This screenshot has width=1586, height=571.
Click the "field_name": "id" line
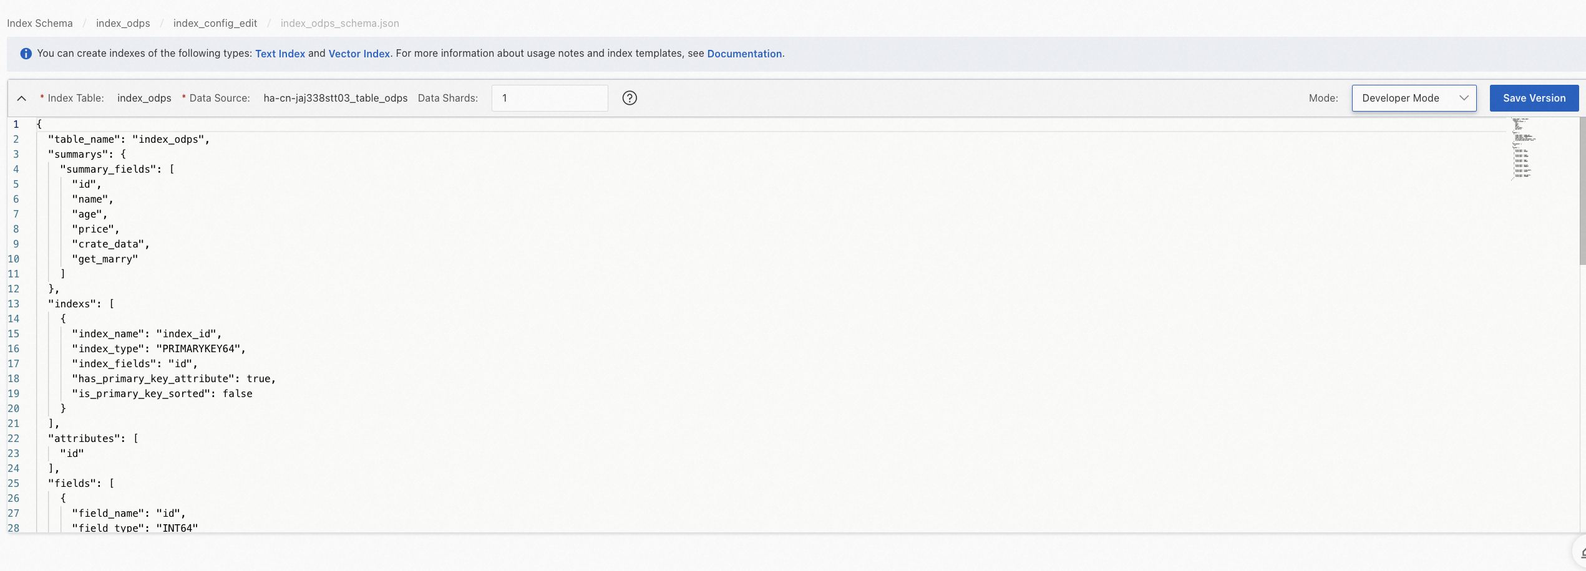[129, 513]
